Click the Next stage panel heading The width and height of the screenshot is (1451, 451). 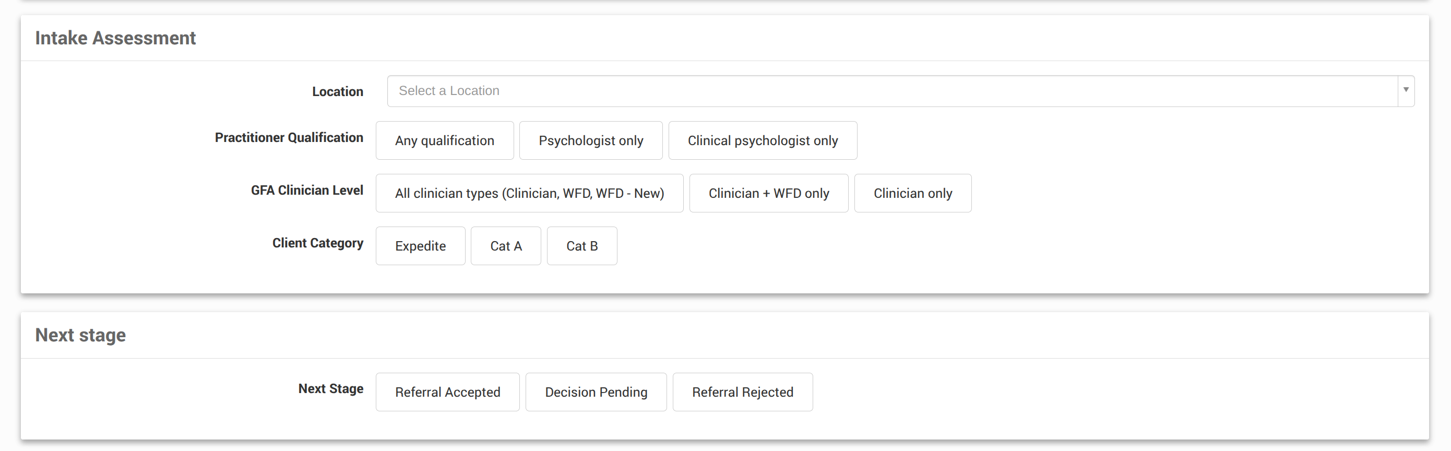point(80,335)
